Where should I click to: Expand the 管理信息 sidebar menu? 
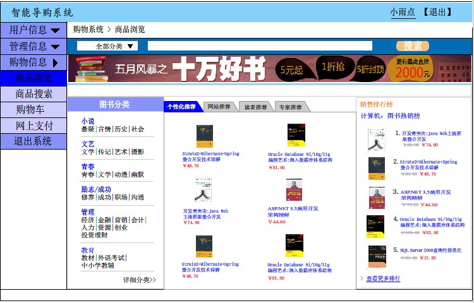[x=33, y=47]
